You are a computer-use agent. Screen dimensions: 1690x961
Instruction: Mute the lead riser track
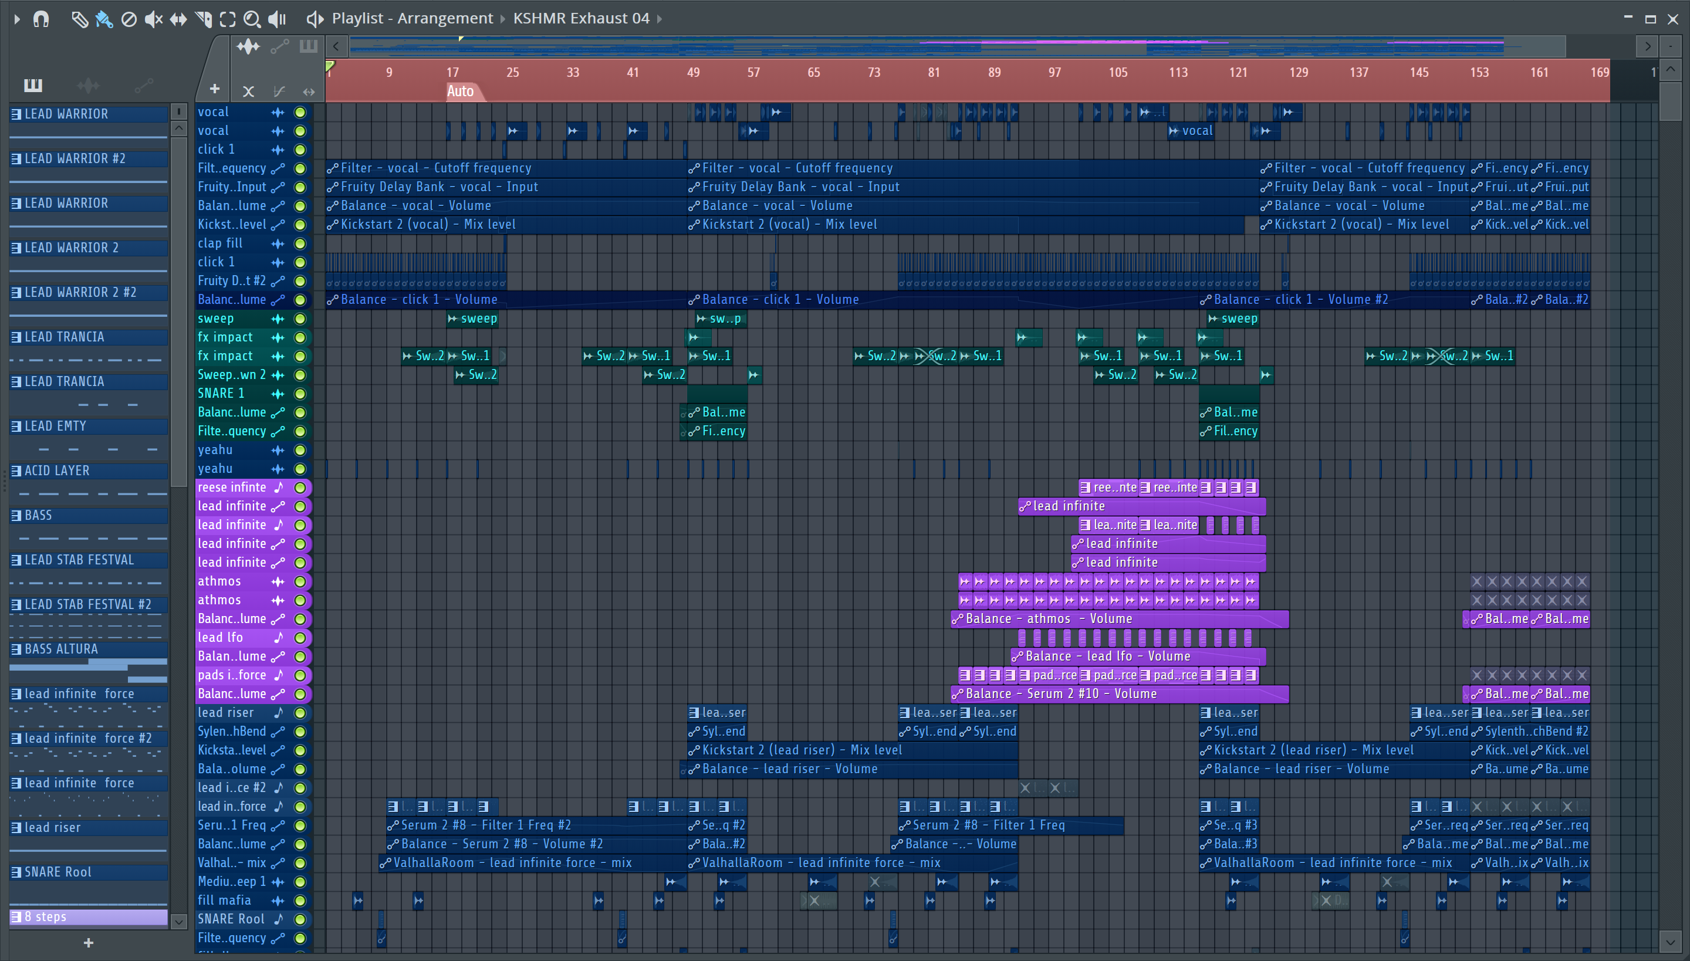300,713
